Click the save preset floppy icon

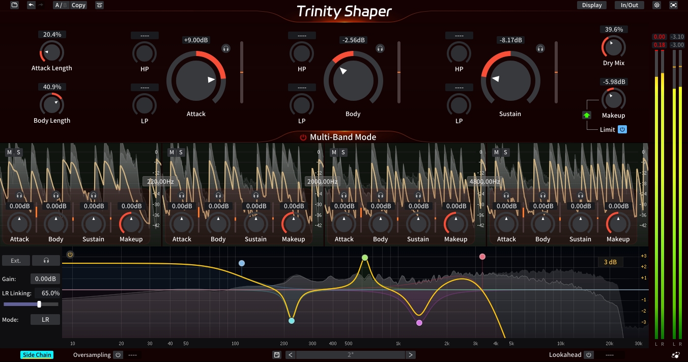(277, 355)
